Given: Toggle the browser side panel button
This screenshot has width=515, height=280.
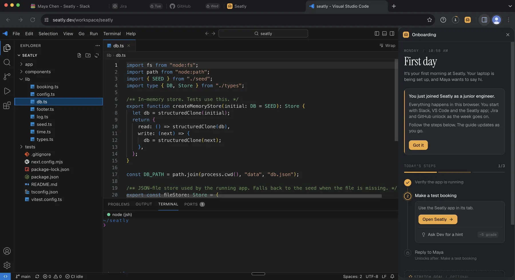Looking at the screenshot, I should pos(484,20).
